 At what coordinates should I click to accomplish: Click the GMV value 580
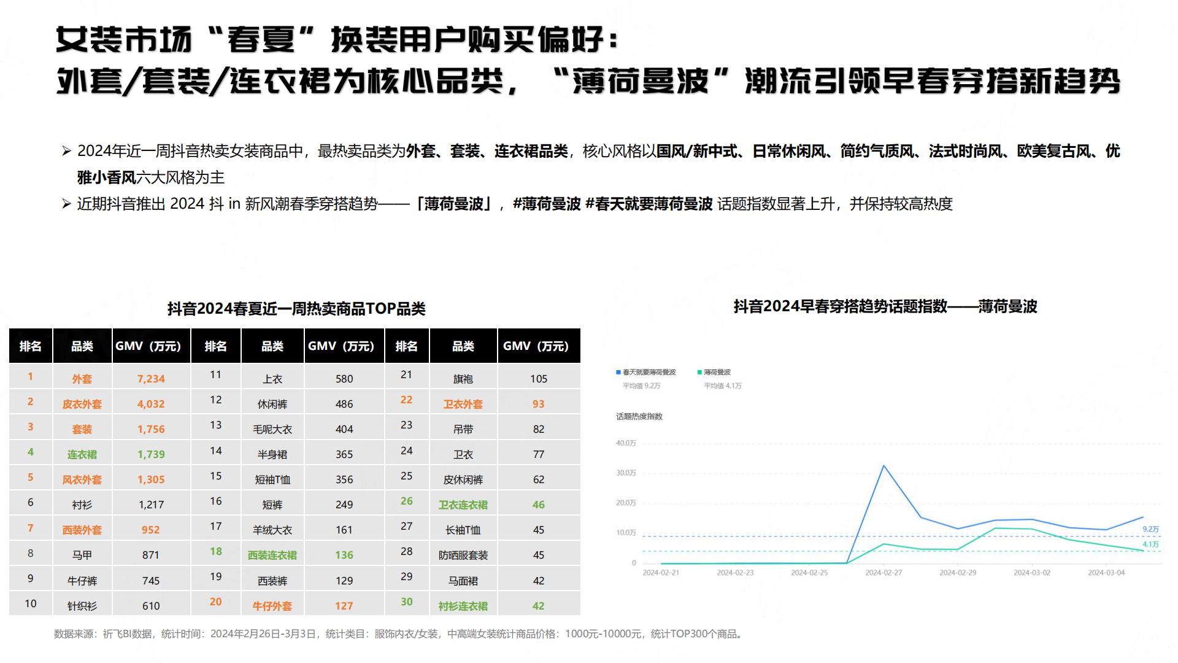click(344, 379)
